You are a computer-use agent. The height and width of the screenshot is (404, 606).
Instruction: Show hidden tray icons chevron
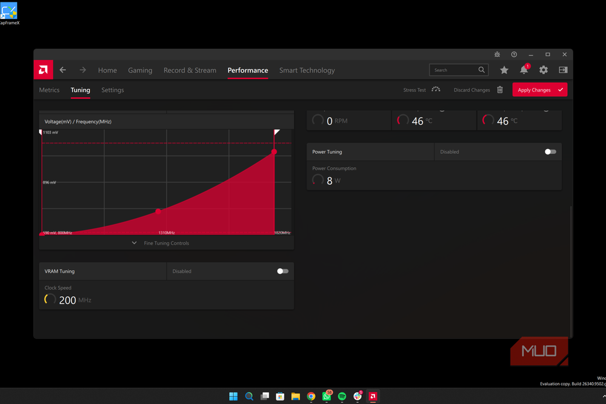[x=604, y=396]
